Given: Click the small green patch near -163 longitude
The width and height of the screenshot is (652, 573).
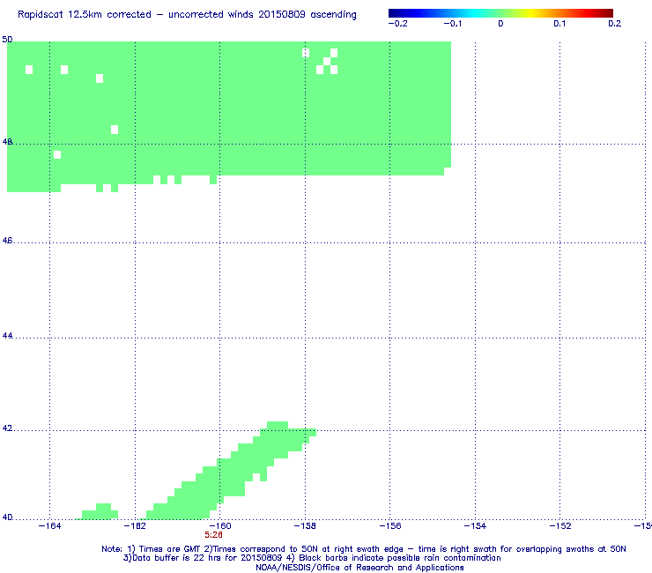Looking at the screenshot, I should [99, 512].
